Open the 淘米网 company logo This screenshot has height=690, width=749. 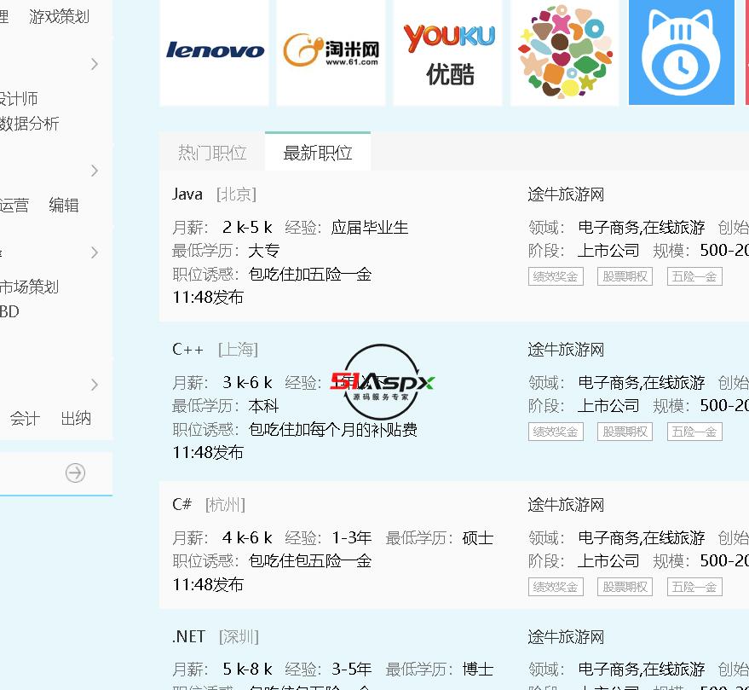[331, 52]
